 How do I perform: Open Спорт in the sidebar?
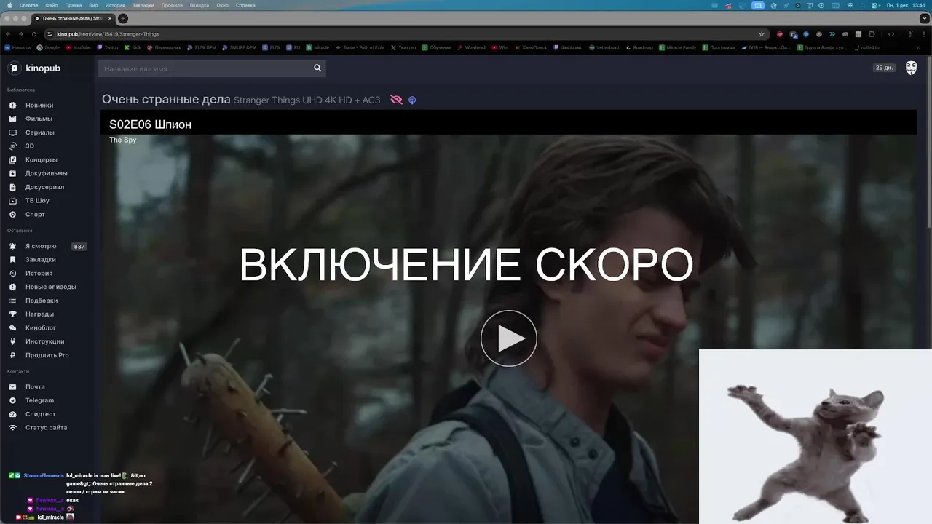(x=36, y=214)
